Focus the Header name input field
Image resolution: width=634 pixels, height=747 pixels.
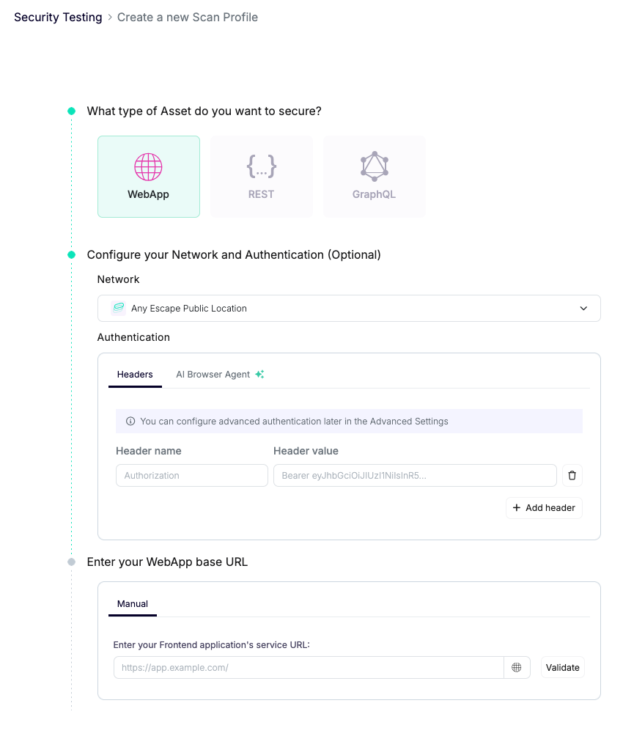point(192,476)
